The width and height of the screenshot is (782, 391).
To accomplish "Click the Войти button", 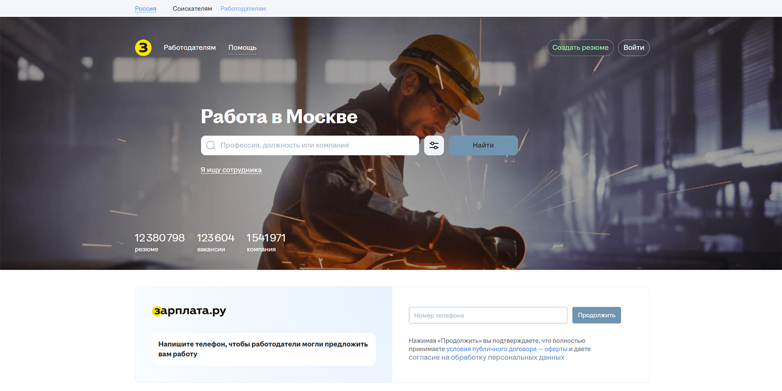I will pos(634,47).
